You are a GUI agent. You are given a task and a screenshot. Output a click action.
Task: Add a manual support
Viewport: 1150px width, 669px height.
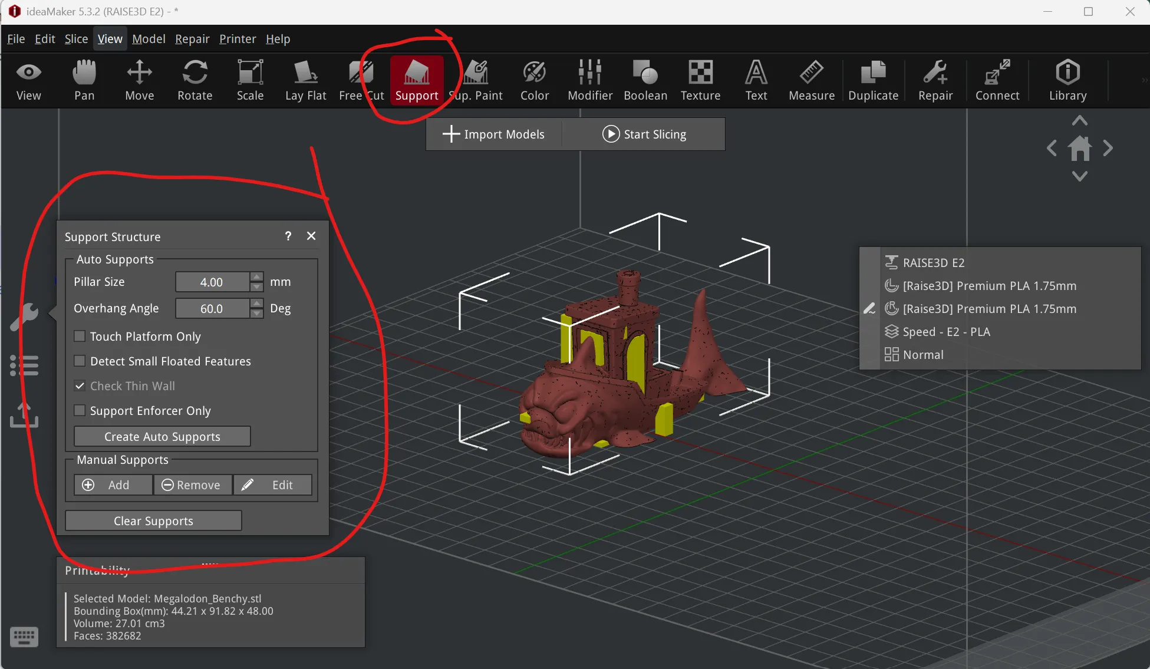113,485
